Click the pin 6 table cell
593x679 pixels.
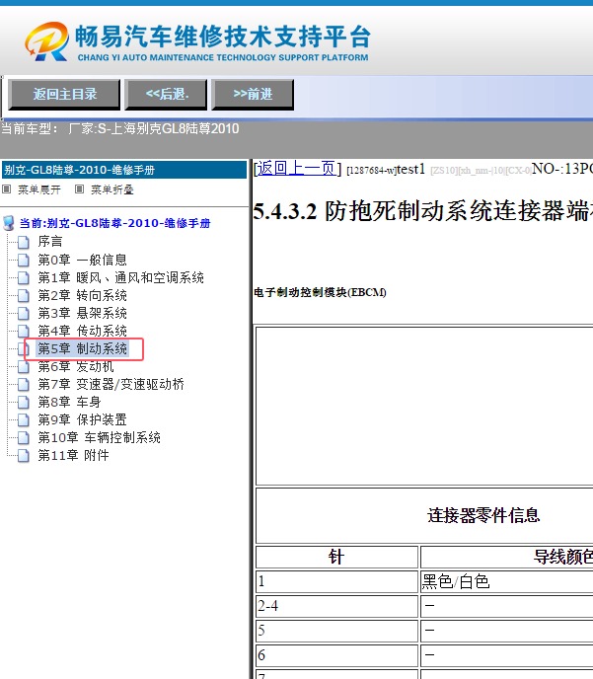point(336,655)
